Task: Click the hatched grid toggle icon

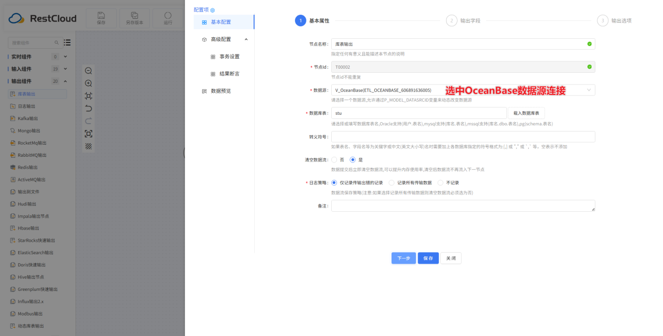Action: pos(89,146)
